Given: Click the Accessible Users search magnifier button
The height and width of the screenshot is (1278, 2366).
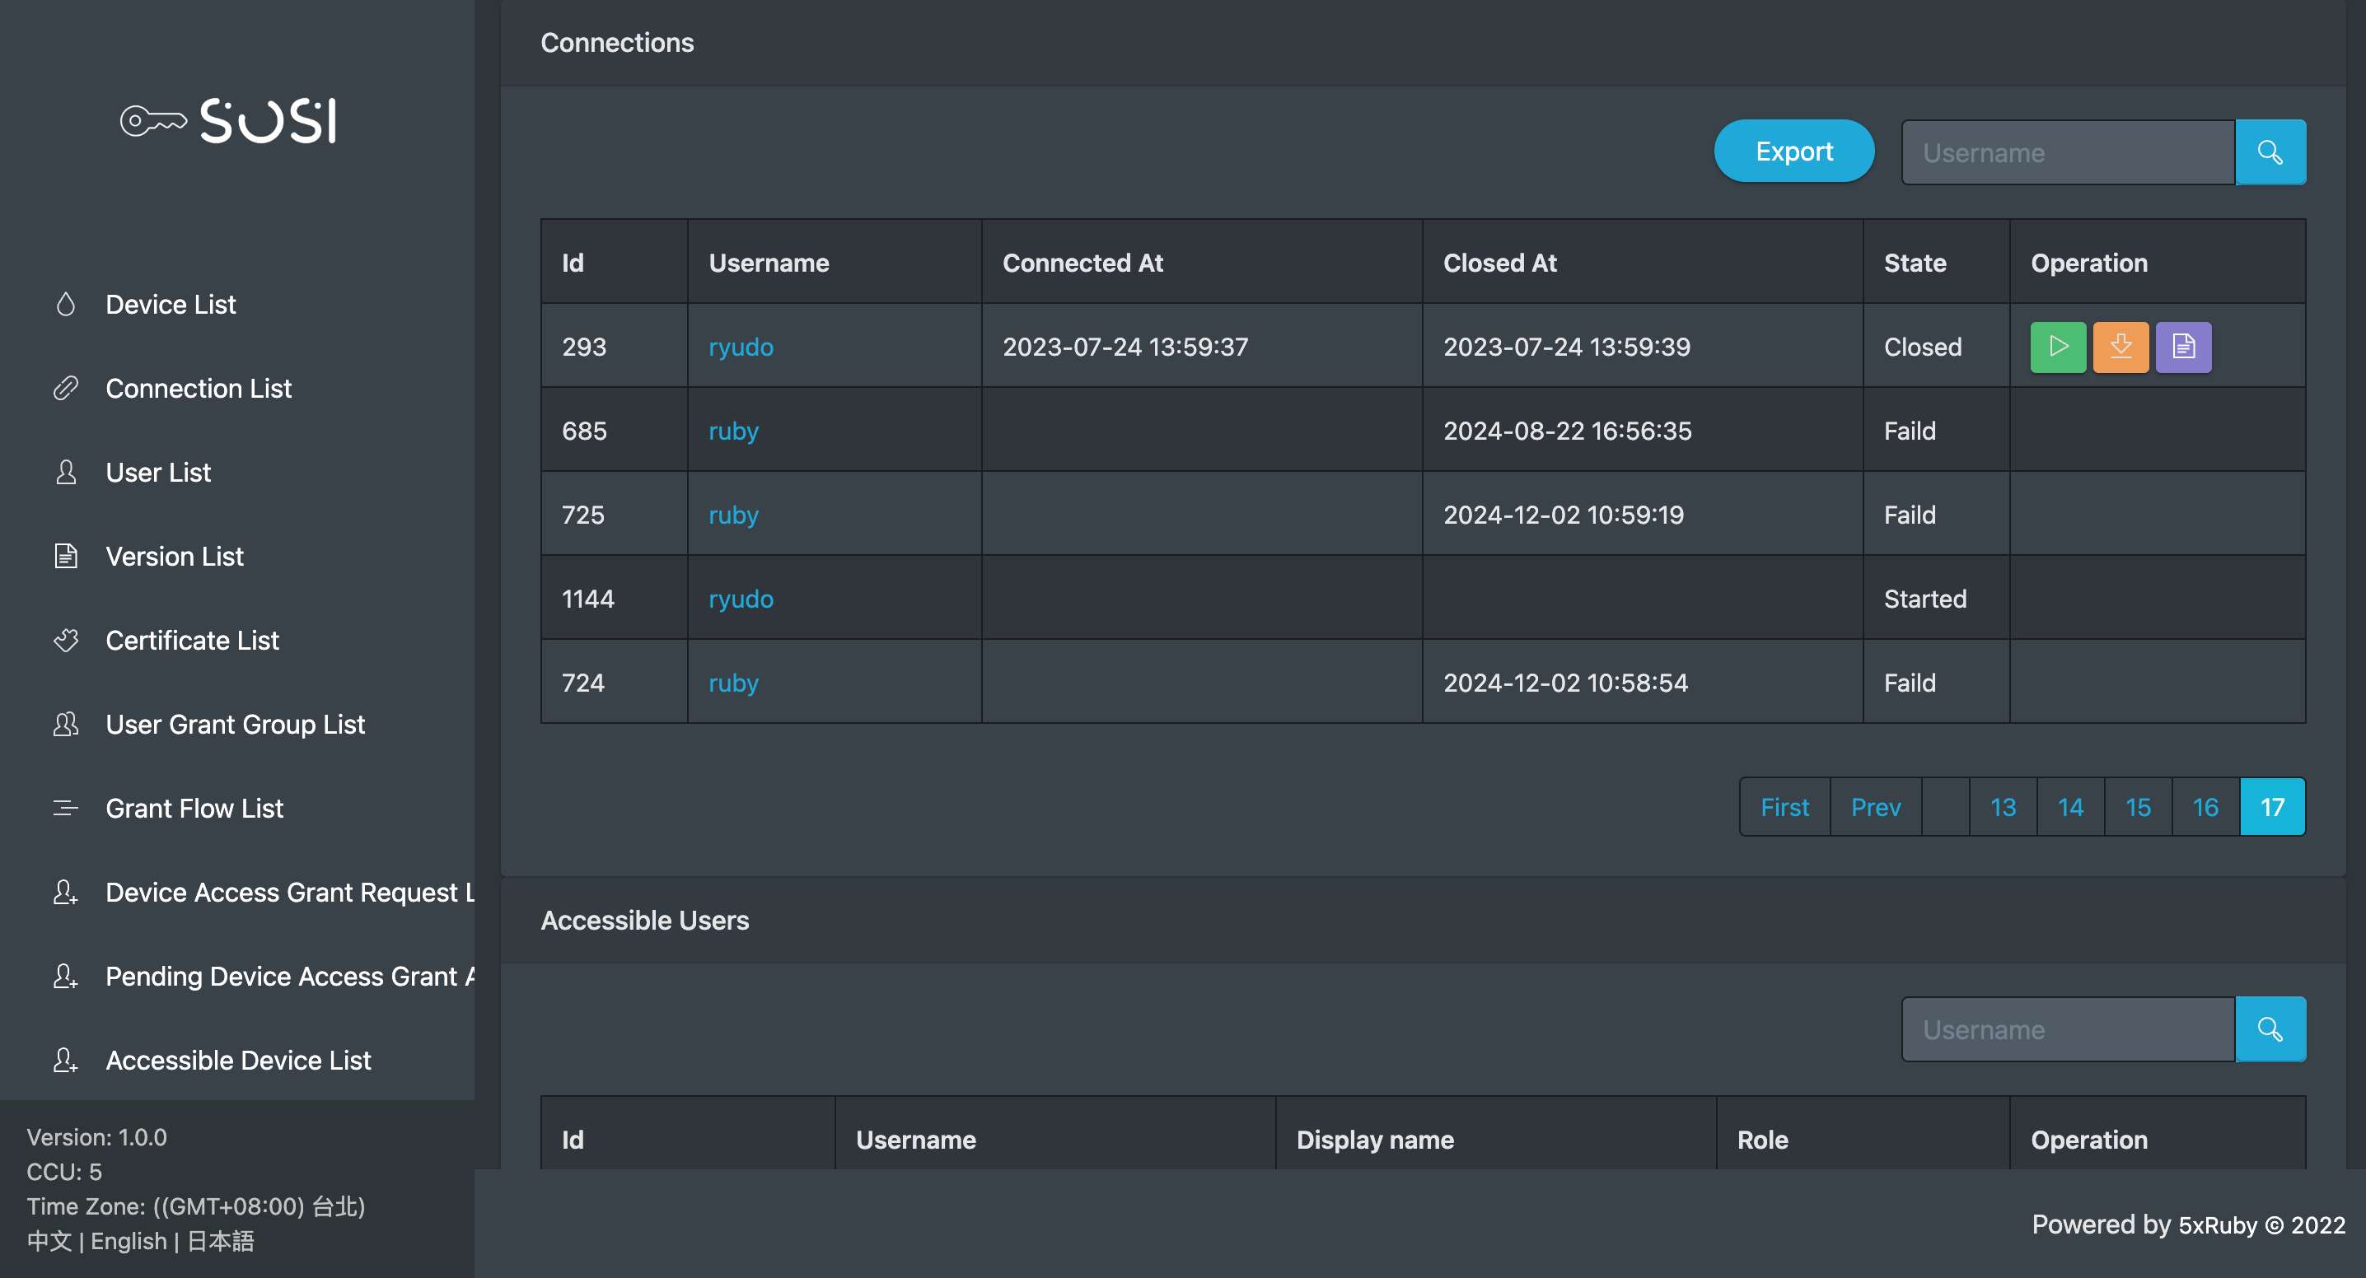Looking at the screenshot, I should click(x=2270, y=1029).
